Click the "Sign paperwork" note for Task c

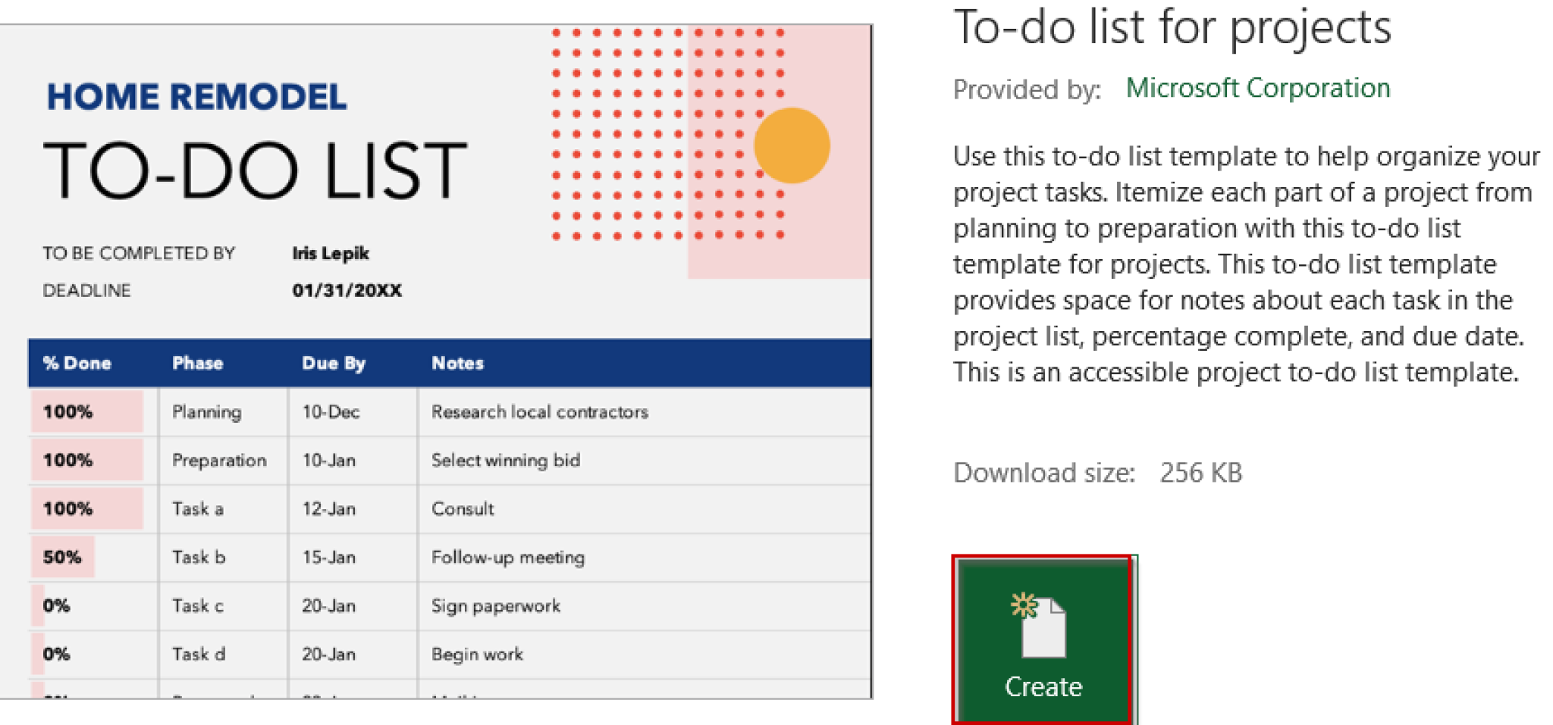click(x=494, y=605)
